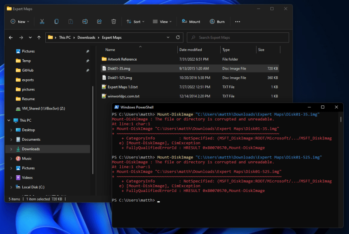Collapse the This PC tree node
The height and width of the screenshot is (234, 349).
pyautogui.click(x=8, y=120)
